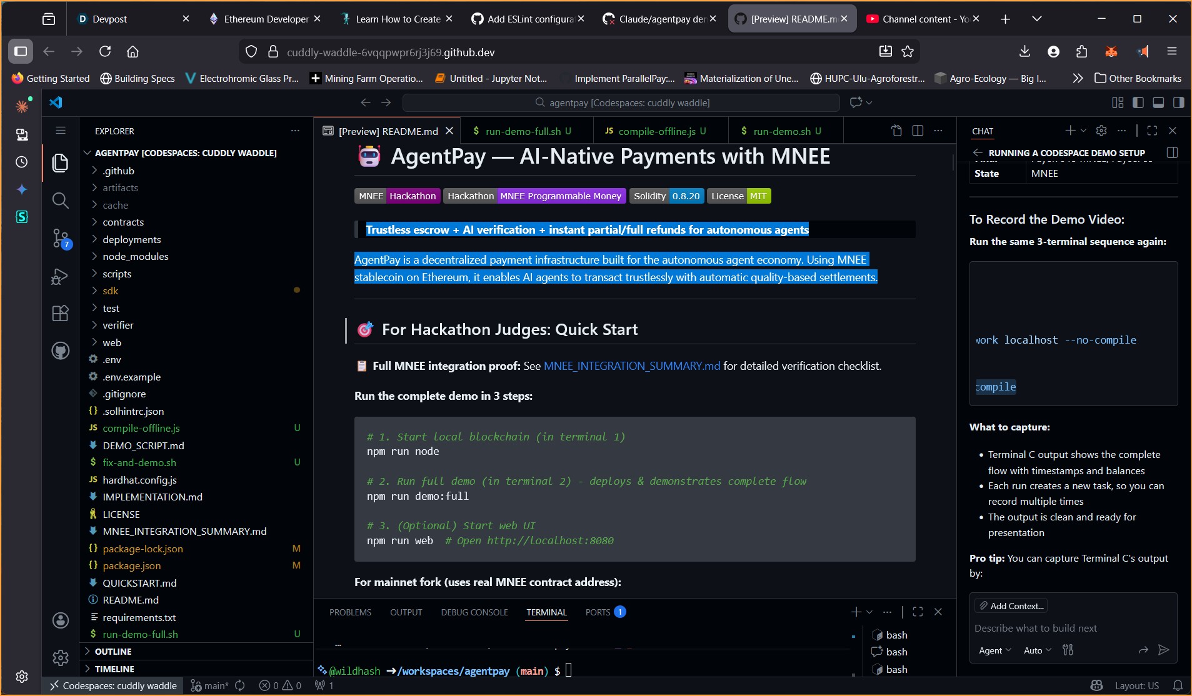The height and width of the screenshot is (696, 1192).
Task: Open the chat settings gear
Action: 1101,131
